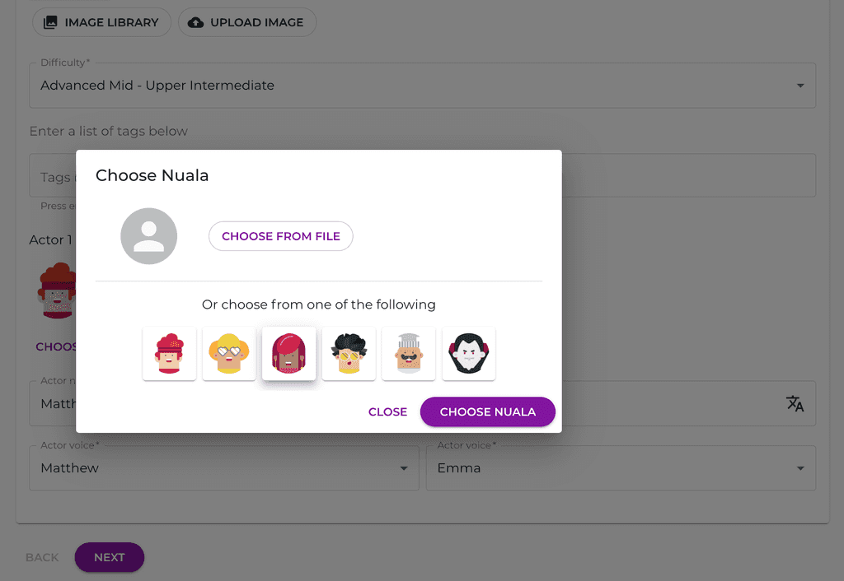The width and height of the screenshot is (844, 581).
Task: Click the Next button
Action: coord(110,557)
